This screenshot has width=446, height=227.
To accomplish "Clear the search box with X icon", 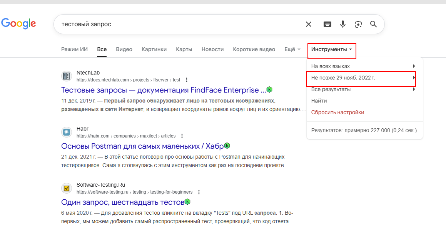I will (308, 24).
